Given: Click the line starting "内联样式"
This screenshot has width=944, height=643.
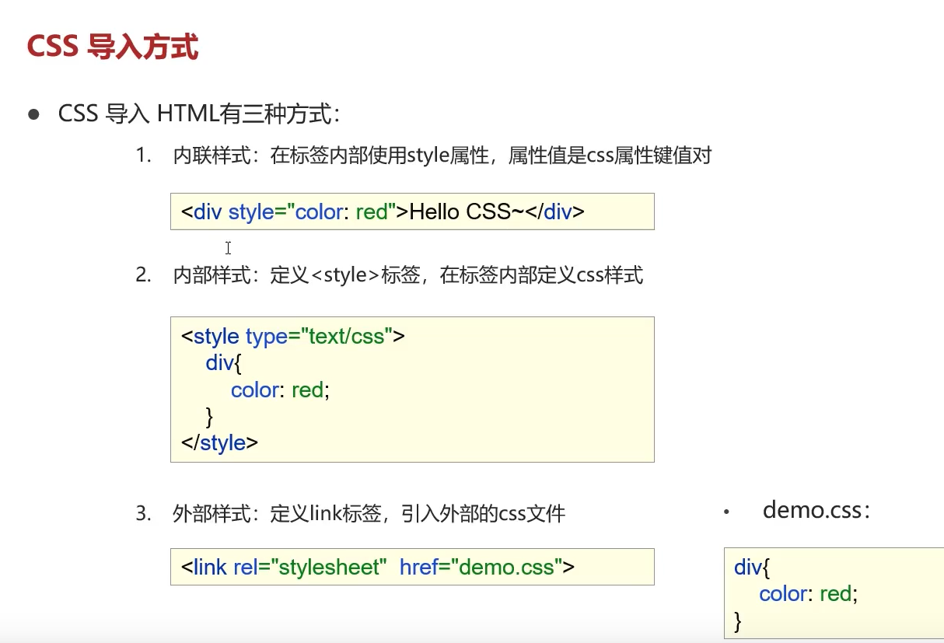Looking at the screenshot, I should 442,156.
